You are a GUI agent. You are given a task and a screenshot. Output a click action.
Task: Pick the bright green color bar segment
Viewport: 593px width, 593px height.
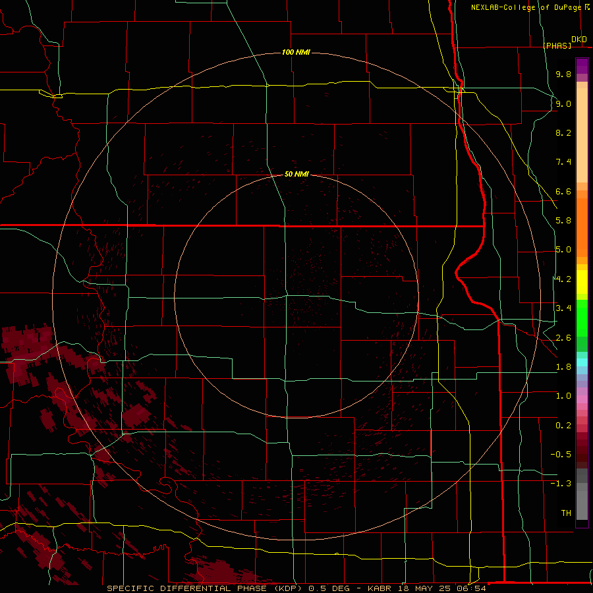pyautogui.click(x=582, y=318)
